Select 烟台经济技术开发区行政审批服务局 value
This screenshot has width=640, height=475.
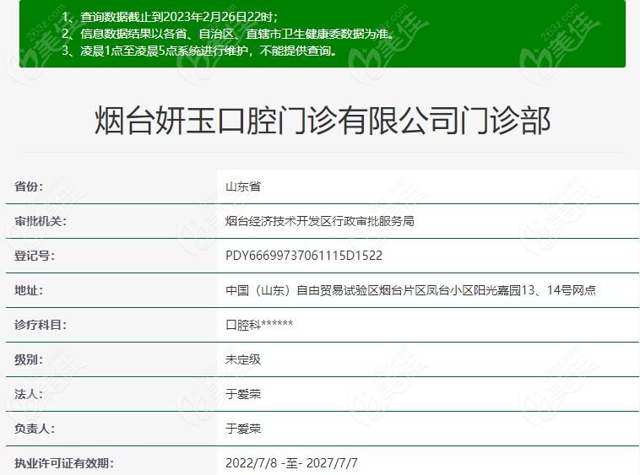pyautogui.click(x=320, y=221)
